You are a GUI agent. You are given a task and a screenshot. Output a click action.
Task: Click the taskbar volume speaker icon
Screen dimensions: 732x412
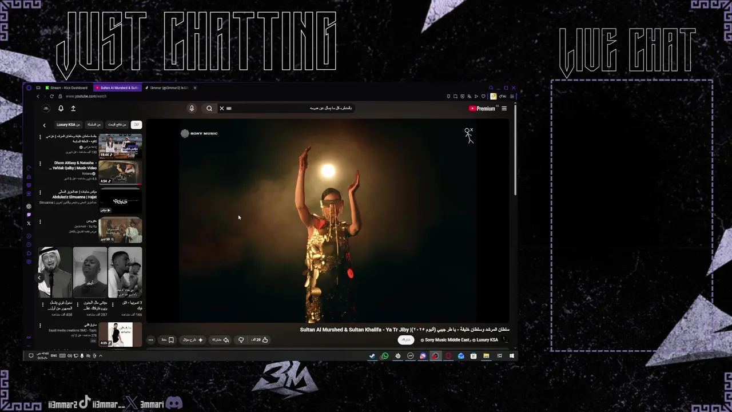click(x=69, y=356)
